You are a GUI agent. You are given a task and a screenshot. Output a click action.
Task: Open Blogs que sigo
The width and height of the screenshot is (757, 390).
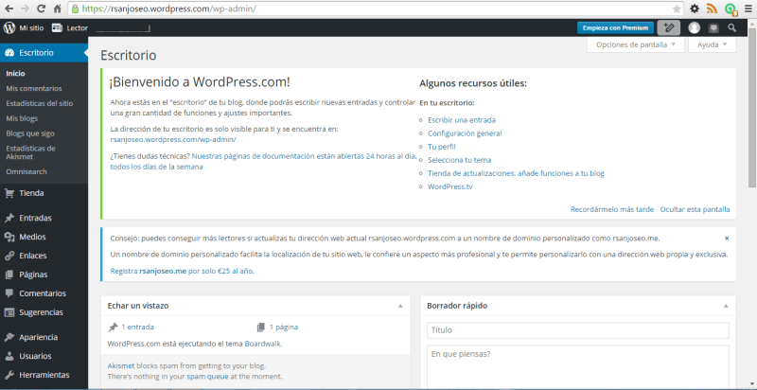tap(30, 133)
